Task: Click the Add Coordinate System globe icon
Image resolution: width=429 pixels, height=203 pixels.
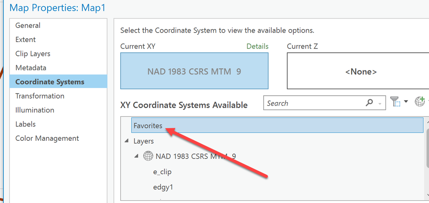Action: (420, 102)
